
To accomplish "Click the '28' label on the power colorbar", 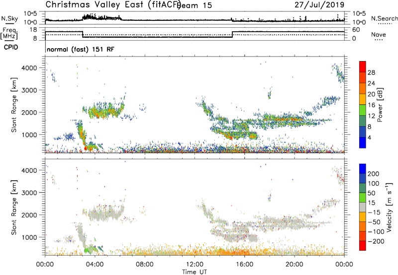I will pyautogui.click(x=371, y=72).
